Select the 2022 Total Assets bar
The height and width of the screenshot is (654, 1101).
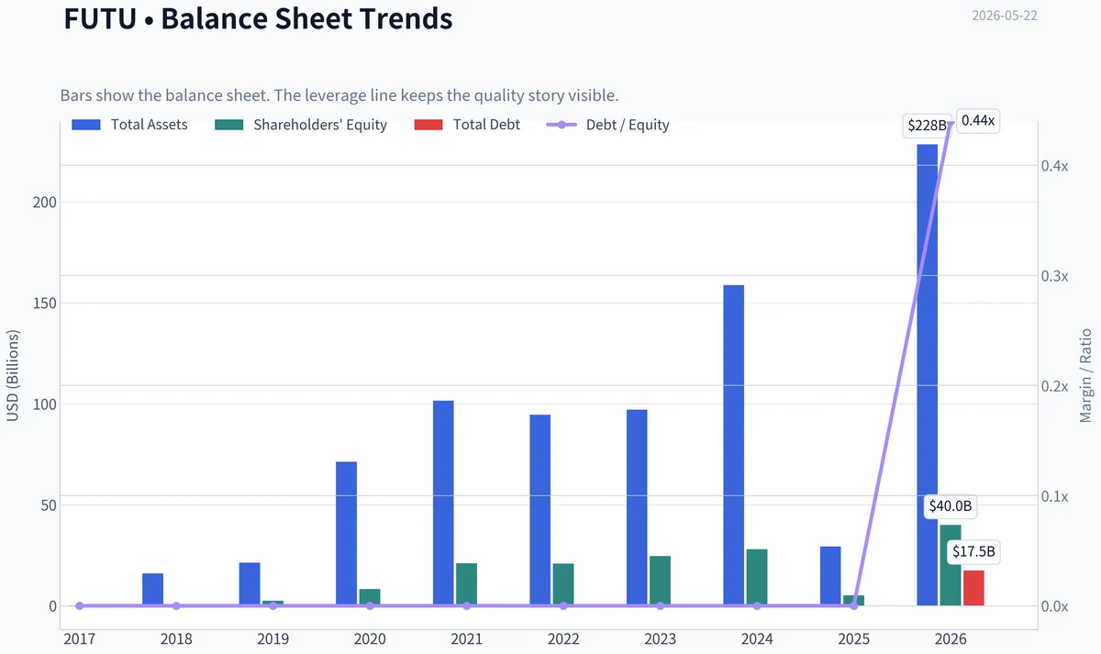click(x=539, y=510)
